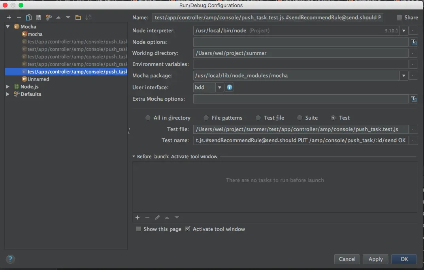Browse for the Node interpreter
This screenshot has width=424, height=270.
414,30
